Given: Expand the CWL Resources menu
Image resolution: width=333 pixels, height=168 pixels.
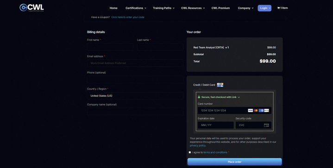Looking at the screenshot, I should click(193, 8).
